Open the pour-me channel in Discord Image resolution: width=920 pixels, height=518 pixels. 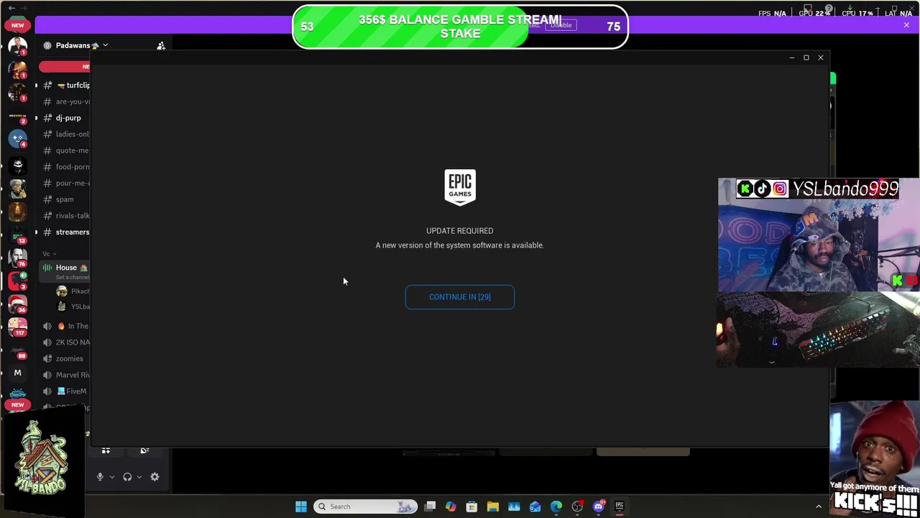65,183
